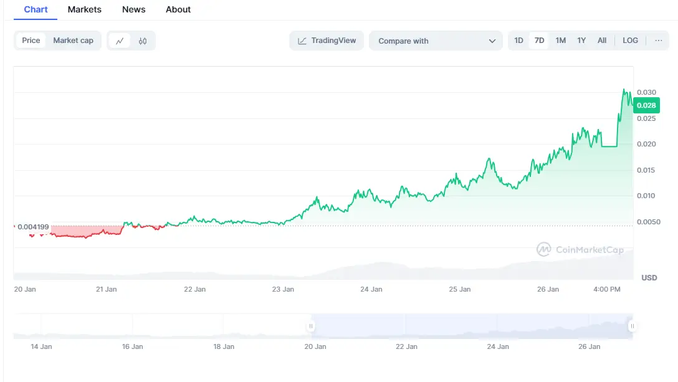Click 16 Jan in the navigator timeline
Viewport: 678px width, 382px height.
click(x=132, y=346)
